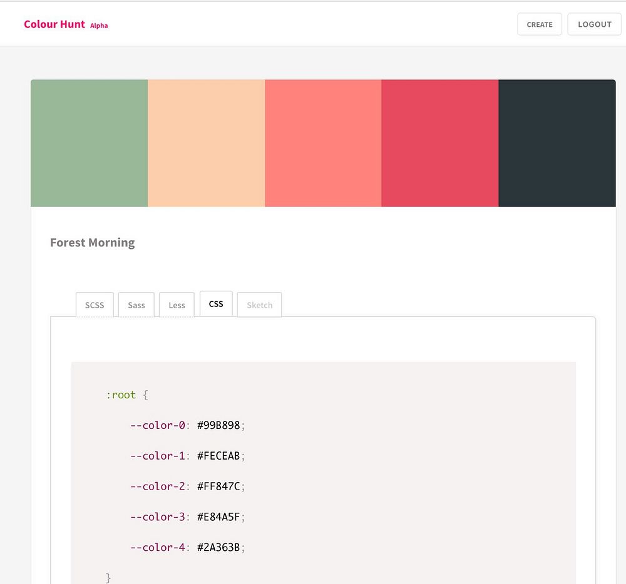Click the #FECEAB hex value in code

218,456
